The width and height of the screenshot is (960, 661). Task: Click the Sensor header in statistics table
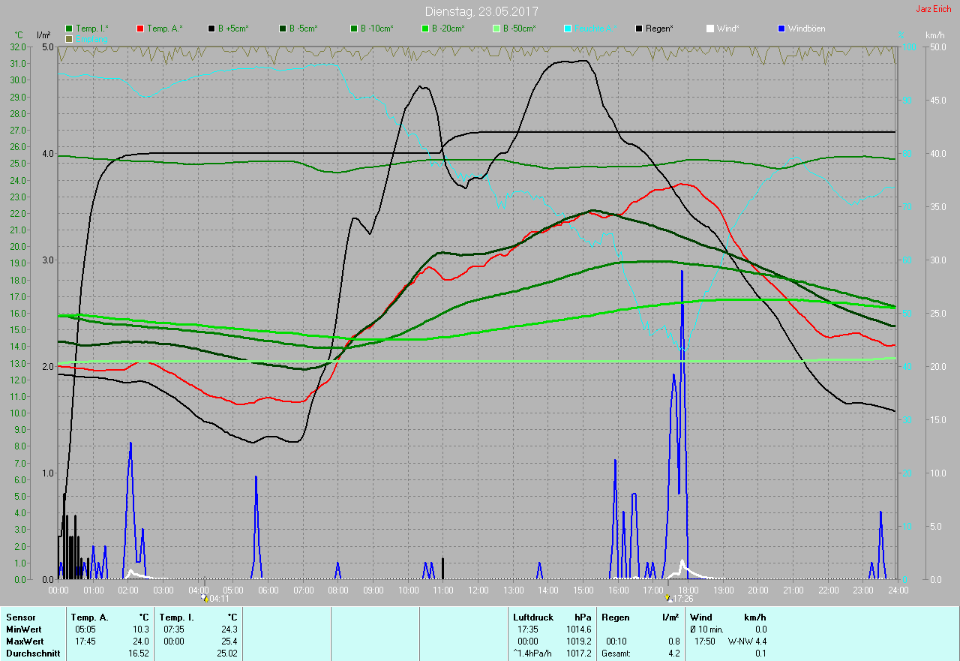20,617
